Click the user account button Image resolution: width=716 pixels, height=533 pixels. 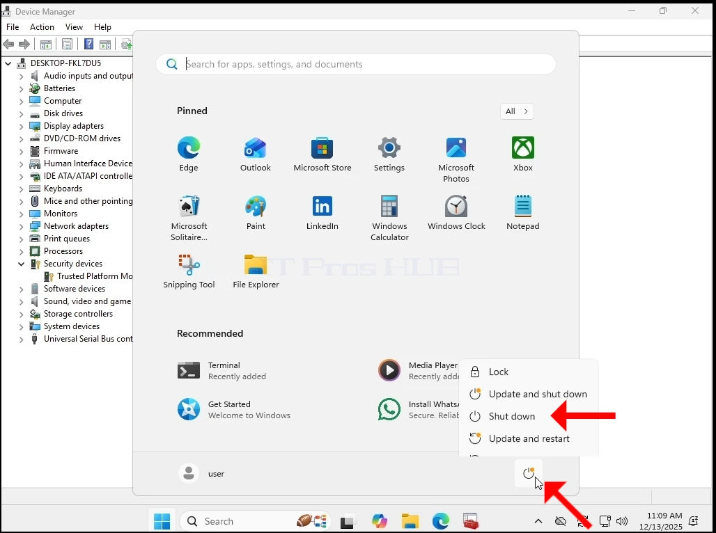click(201, 473)
